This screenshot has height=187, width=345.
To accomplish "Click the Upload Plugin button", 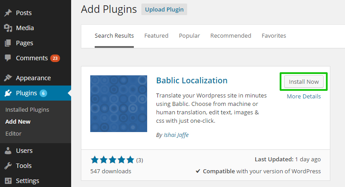I will point(164,9).
